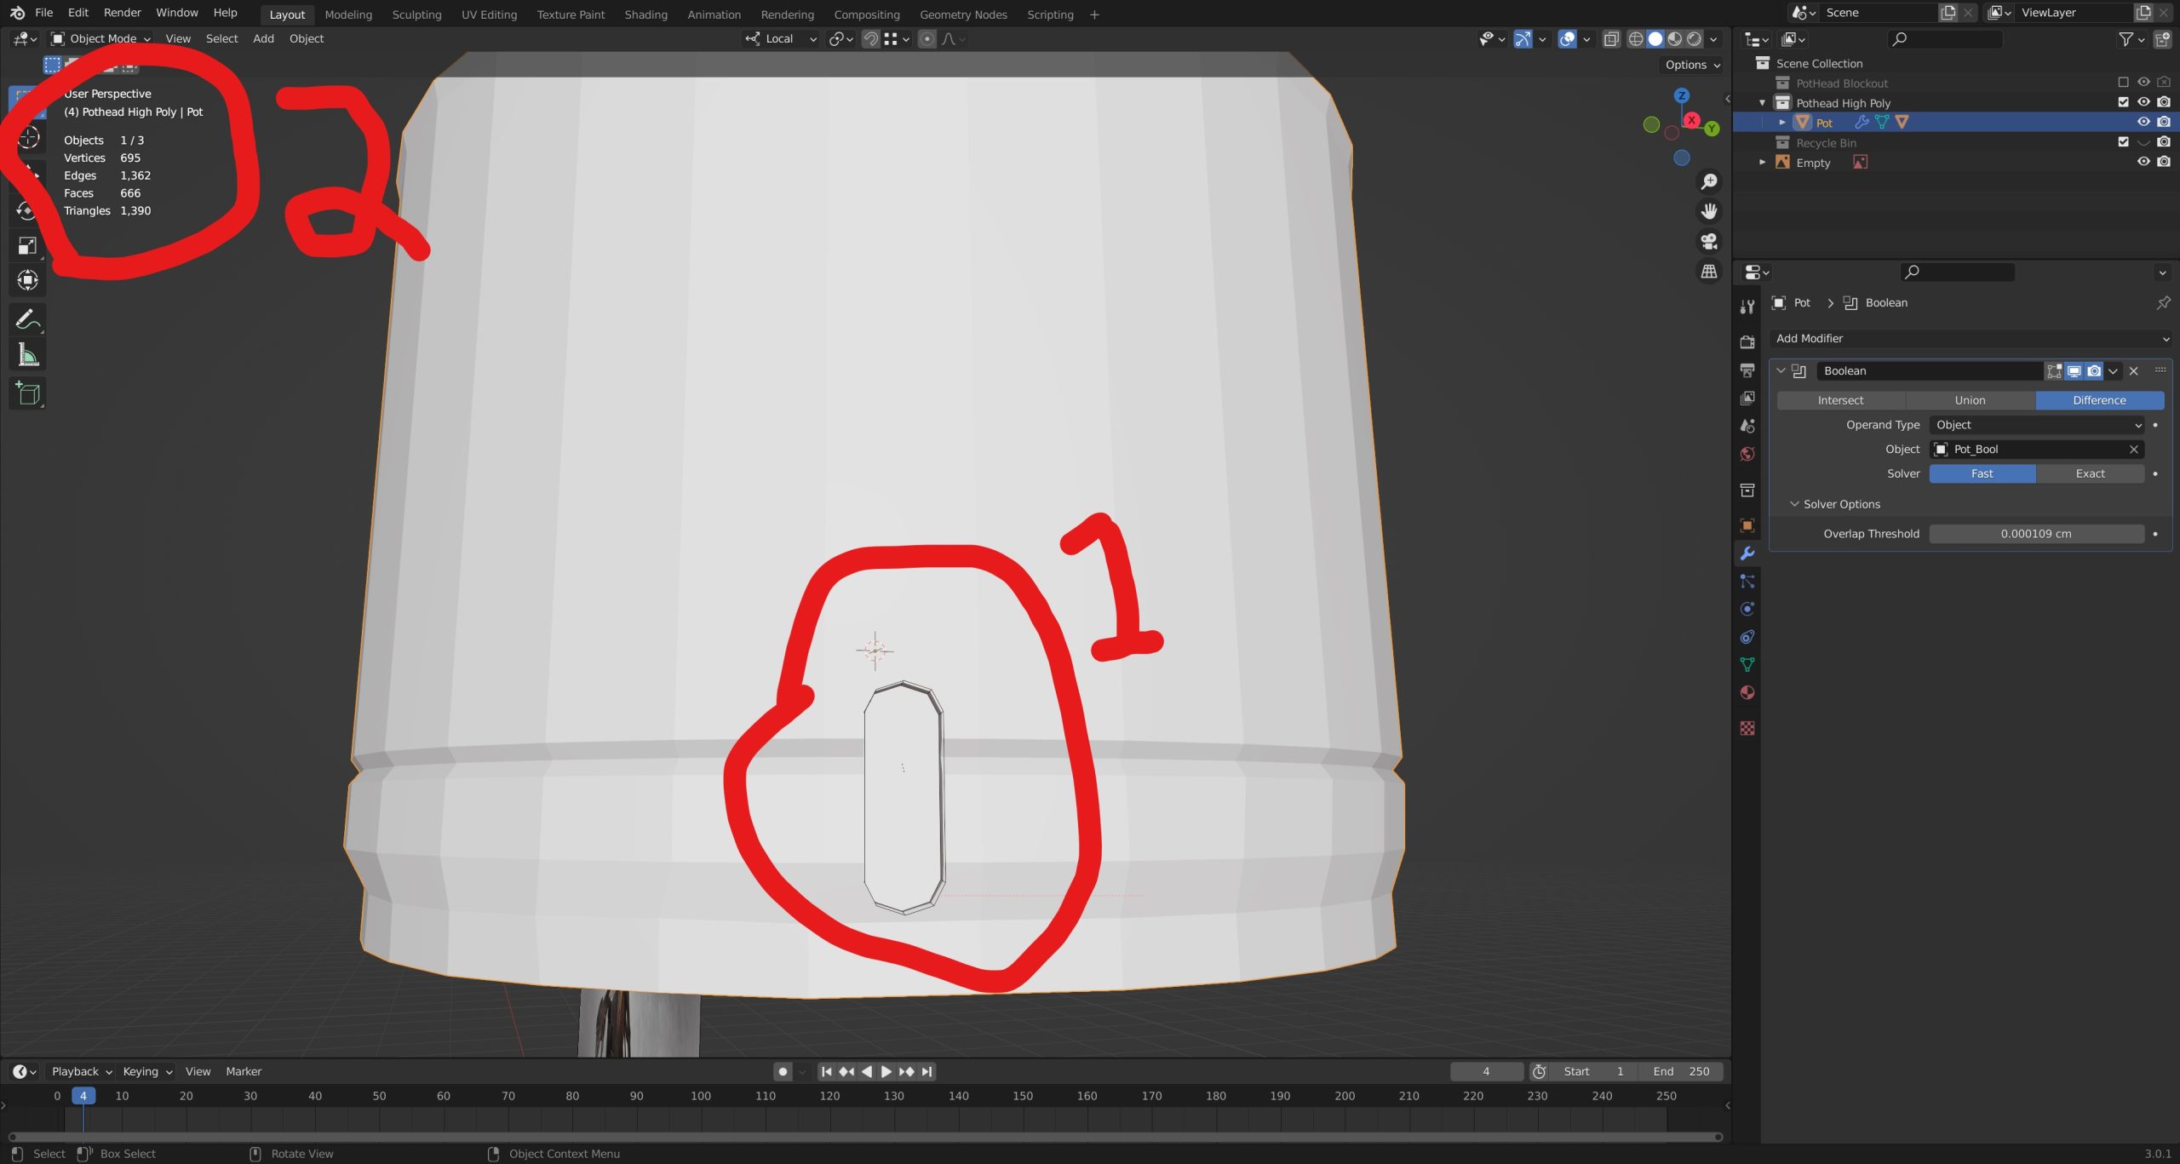Select the Annotate pencil tool
Viewport: 2180px width, 1164px height.
[27, 320]
